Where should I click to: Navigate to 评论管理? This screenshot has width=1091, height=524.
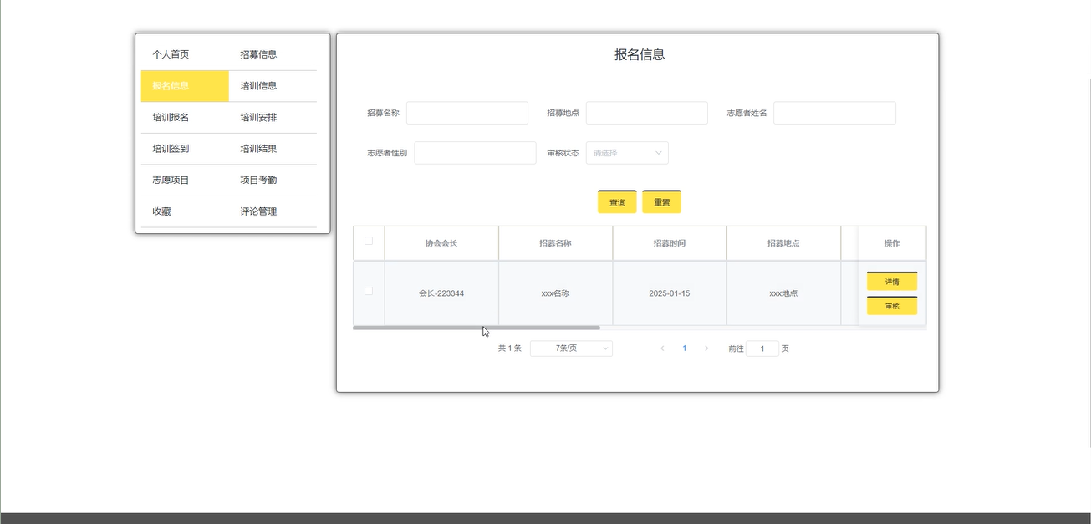pyautogui.click(x=258, y=211)
